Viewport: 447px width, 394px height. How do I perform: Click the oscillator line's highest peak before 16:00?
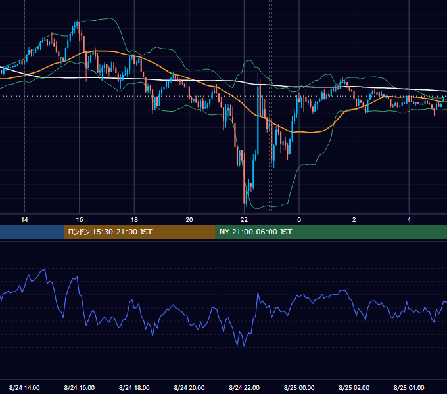point(45,270)
